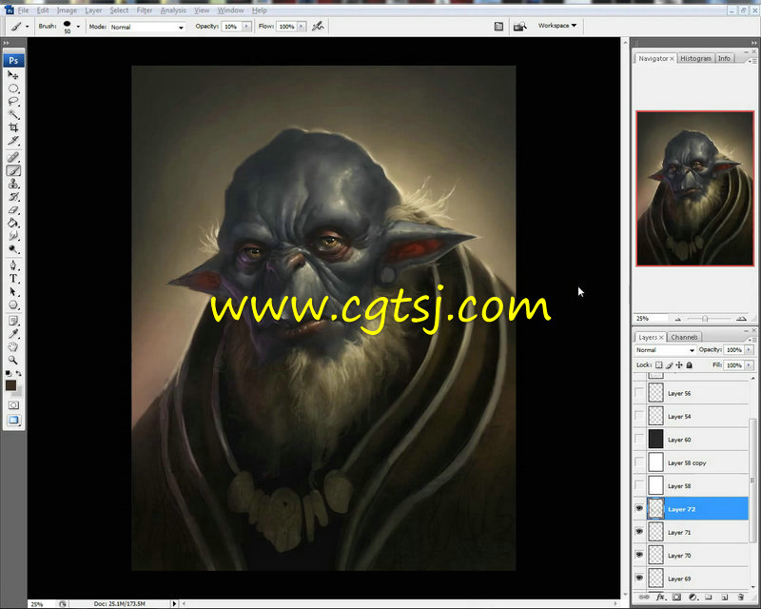This screenshot has height=609, width=761.
Task: Toggle lock transparent pixels
Action: click(x=658, y=364)
